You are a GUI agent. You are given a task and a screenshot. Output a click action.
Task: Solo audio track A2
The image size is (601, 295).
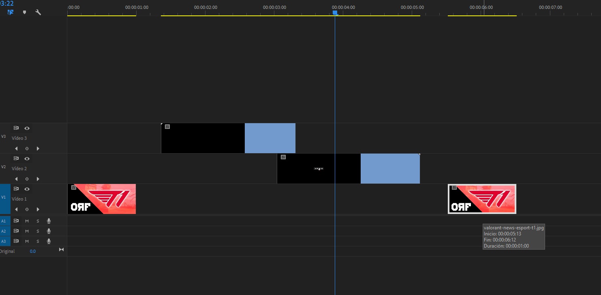pyautogui.click(x=38, y=231)
